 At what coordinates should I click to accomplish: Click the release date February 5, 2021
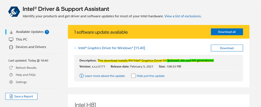142,67
